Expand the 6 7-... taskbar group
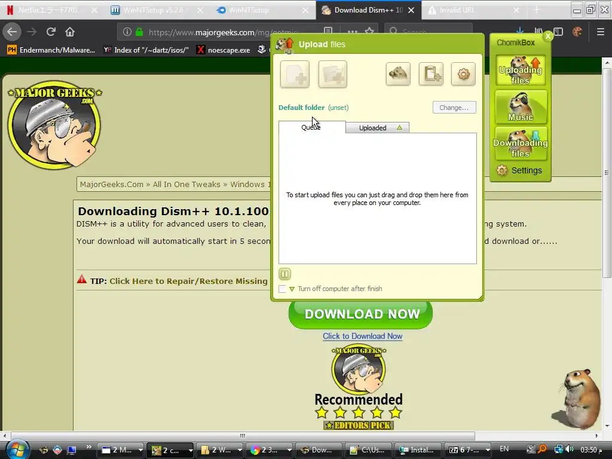This screenshot has height=459, width=612. coord(488,450)
